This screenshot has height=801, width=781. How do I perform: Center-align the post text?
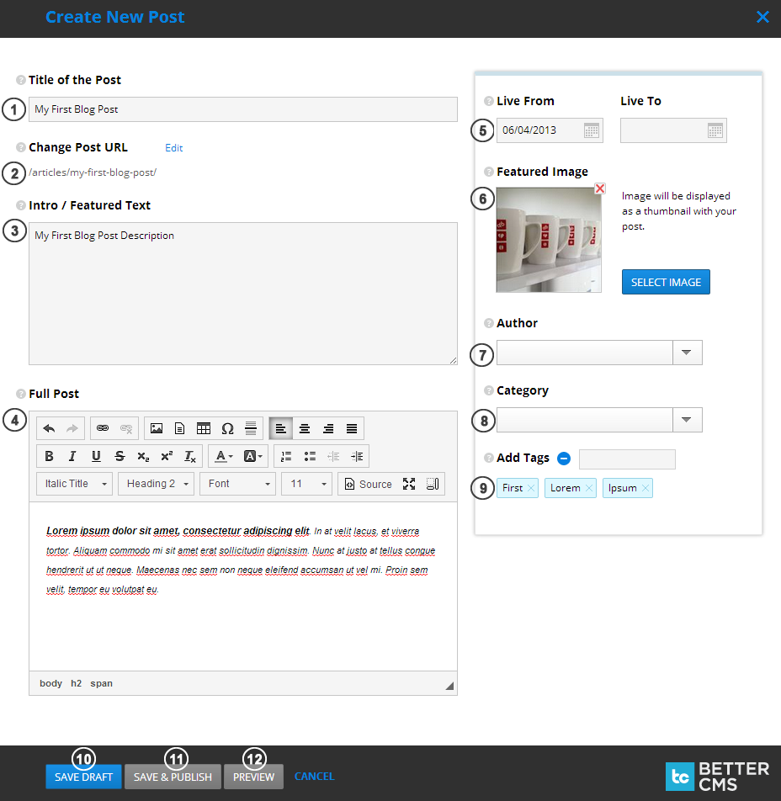click(304, 428)
